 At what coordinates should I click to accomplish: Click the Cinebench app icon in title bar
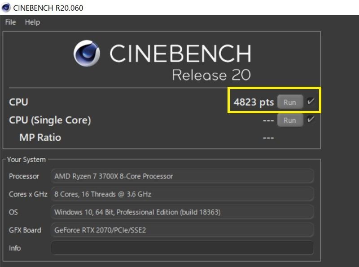click(6, 8)
